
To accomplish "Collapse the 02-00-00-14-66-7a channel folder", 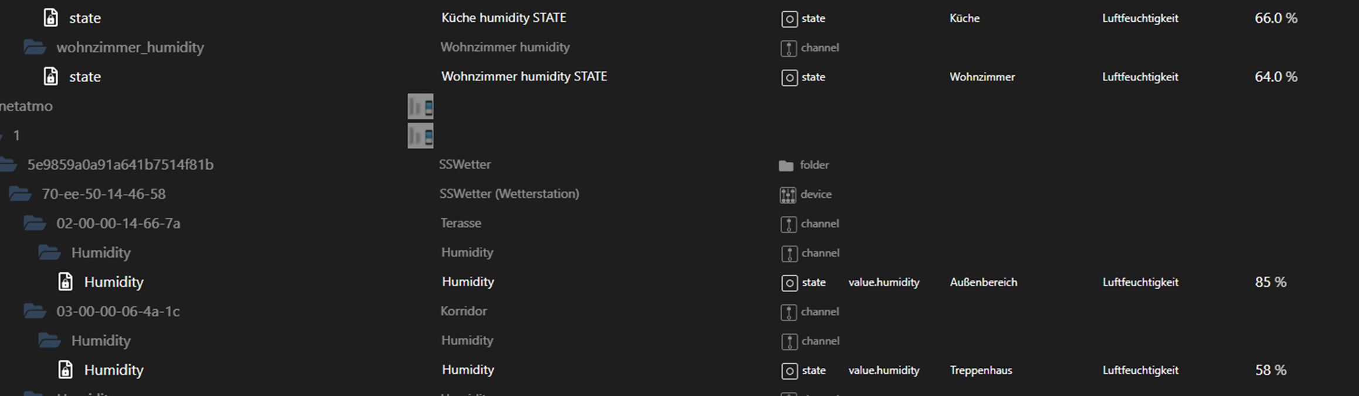I will pos(35,224).
